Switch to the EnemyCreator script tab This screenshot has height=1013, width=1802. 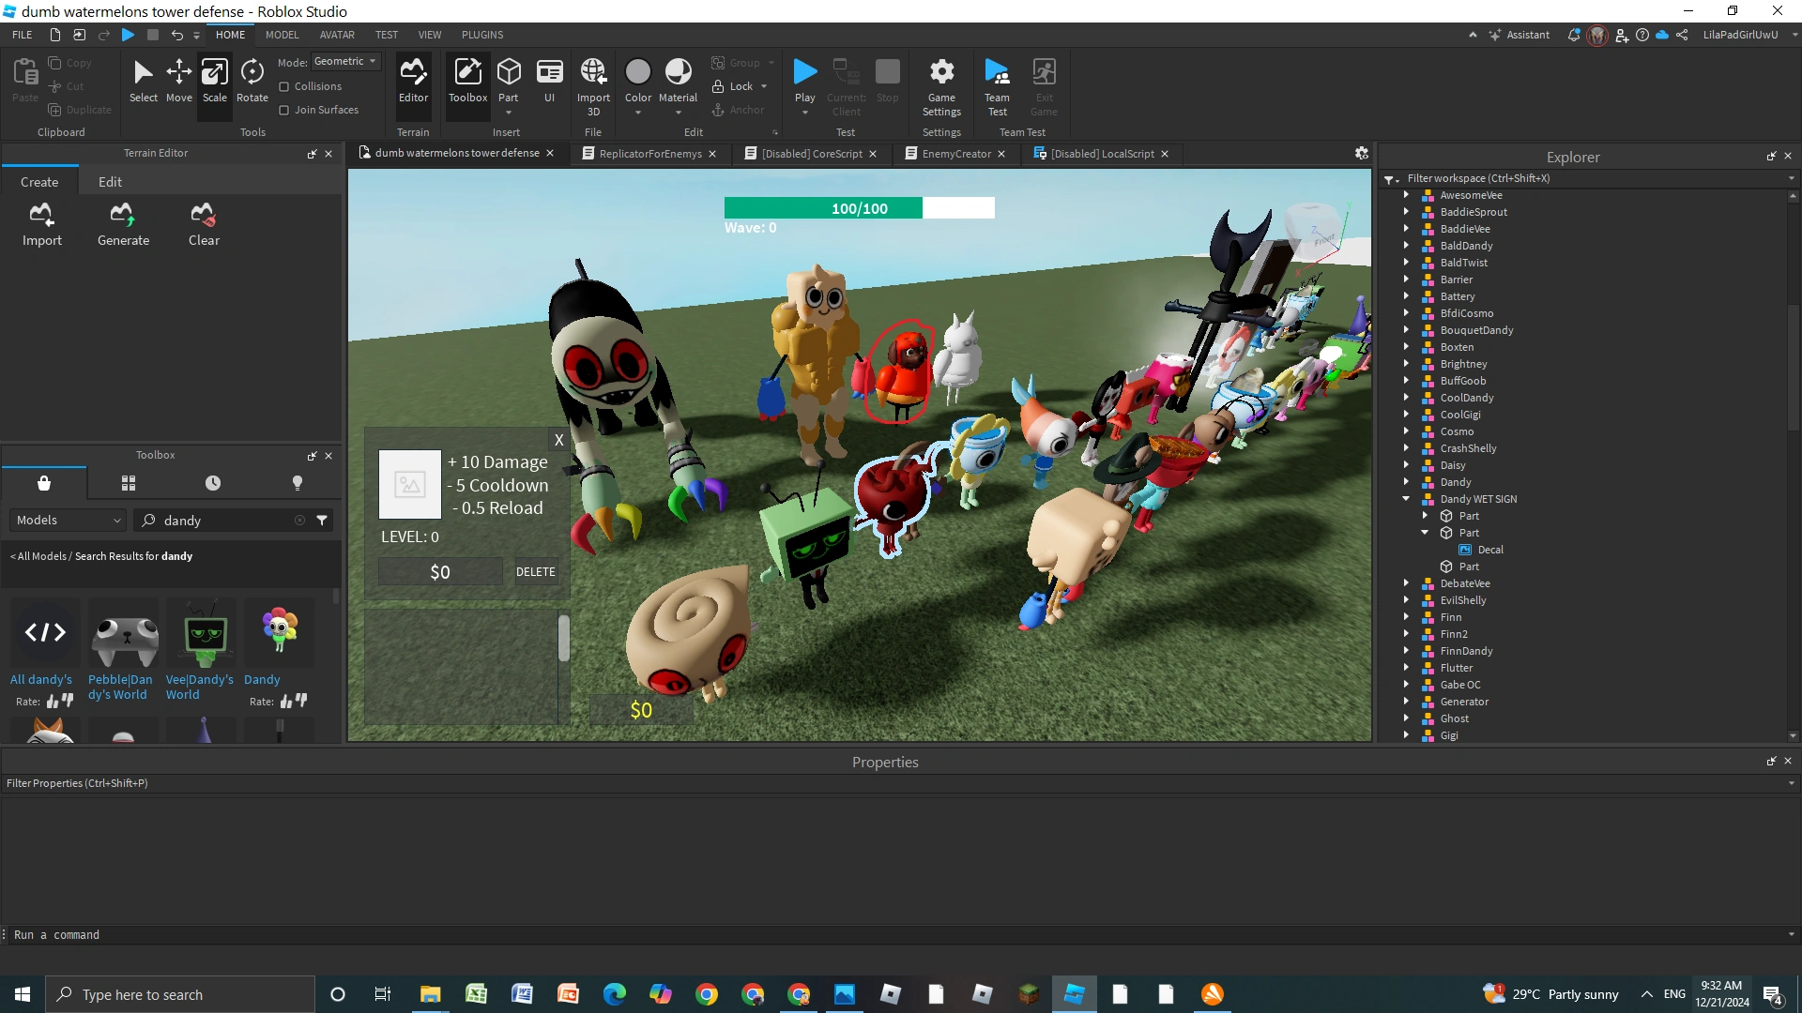point(955,154)
